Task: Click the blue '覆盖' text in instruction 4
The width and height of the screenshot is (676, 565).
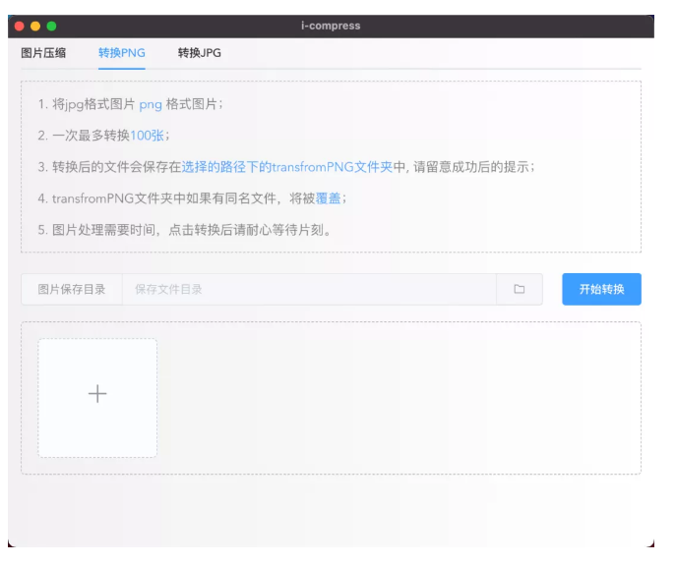Action: point(328,198)
